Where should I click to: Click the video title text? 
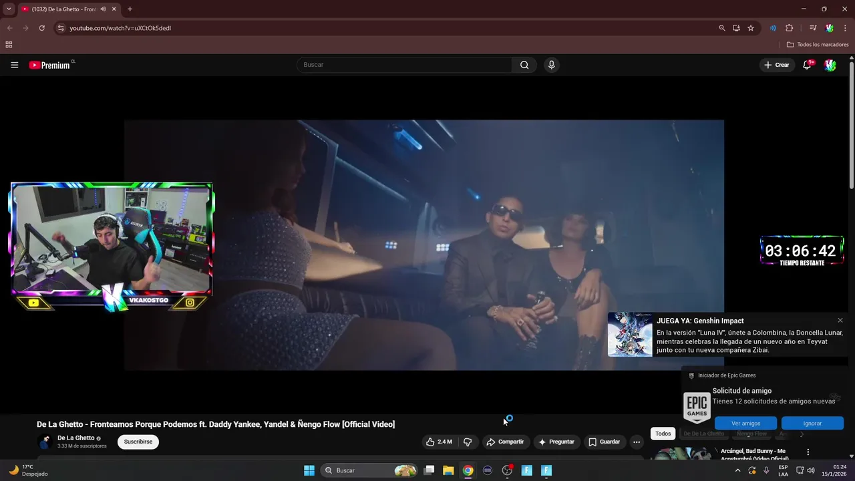click(216, 424)
